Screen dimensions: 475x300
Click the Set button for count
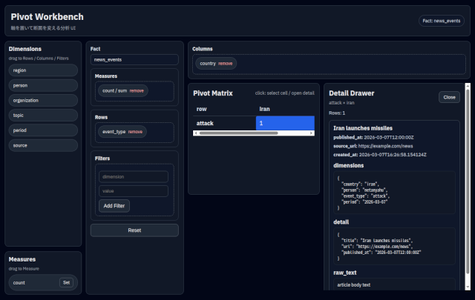click(x=66, y=282)
